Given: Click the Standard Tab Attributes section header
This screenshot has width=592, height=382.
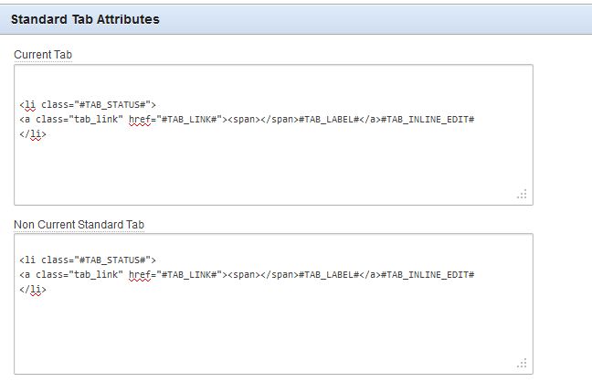Looking at the screenshot, I should coord(85,18).
